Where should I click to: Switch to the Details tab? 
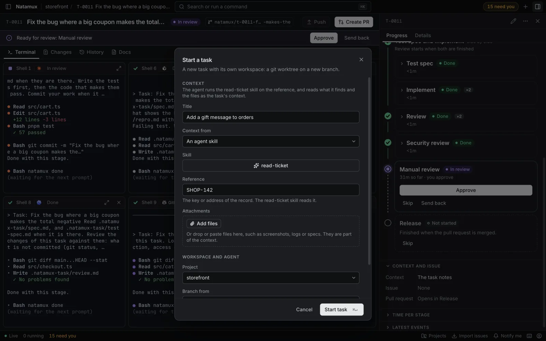point(423,35)
